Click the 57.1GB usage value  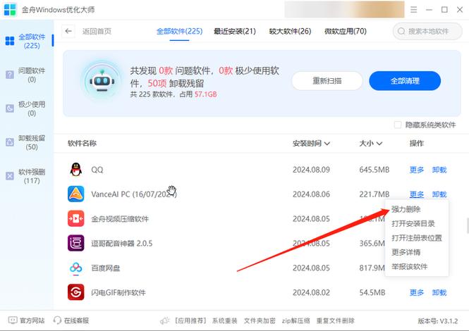[206, 94]
